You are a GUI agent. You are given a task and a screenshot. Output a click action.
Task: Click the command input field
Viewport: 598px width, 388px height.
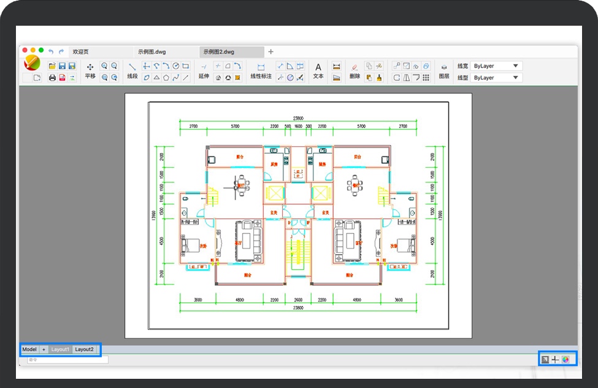[x=67, y=360]
